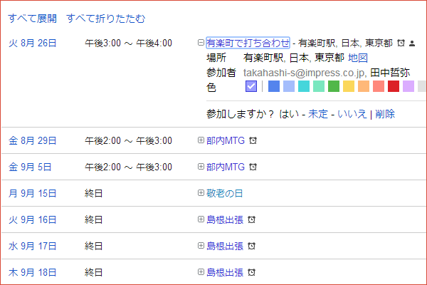The height and width of the screenshot is (285, 427).
Task: Answer いいえ to attendance question
Action: (352, 114)
